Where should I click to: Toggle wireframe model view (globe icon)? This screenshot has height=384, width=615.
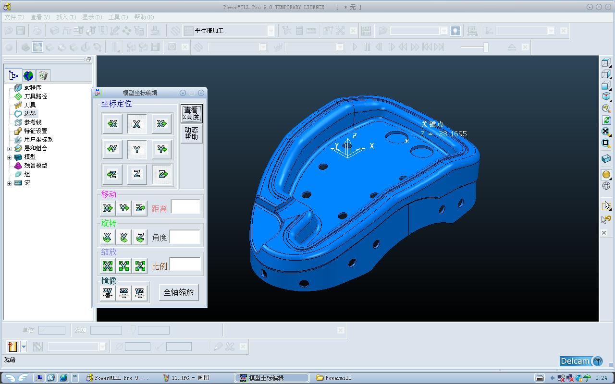(x=606, y=186)
